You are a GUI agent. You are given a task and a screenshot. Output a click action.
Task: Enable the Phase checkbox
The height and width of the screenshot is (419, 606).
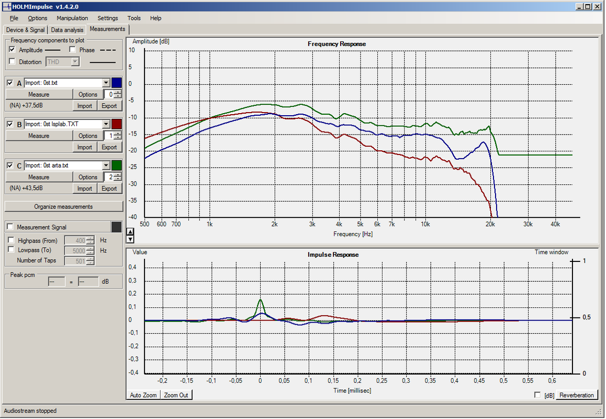72,50
